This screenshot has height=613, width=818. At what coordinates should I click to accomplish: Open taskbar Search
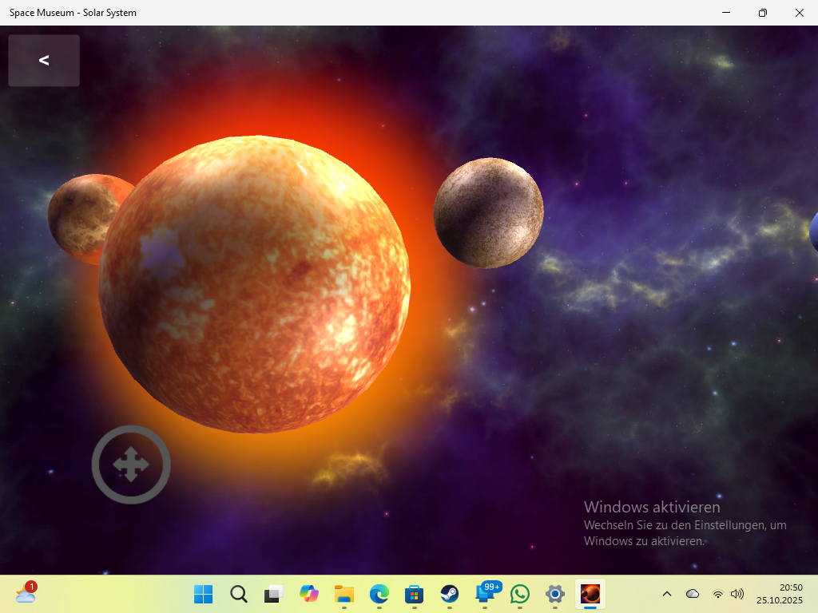[x=239, y=594]
